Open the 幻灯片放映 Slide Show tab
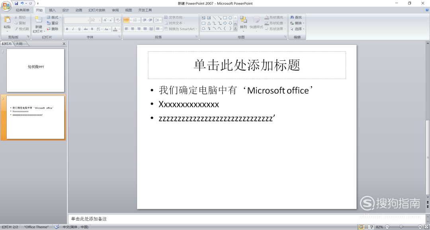Viewport: 430px width, 230px height. click(97, 10)
